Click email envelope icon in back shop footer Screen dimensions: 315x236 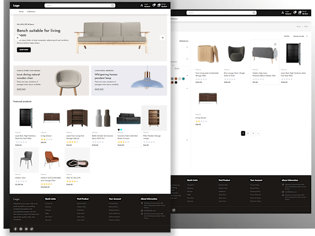[283, 192]
